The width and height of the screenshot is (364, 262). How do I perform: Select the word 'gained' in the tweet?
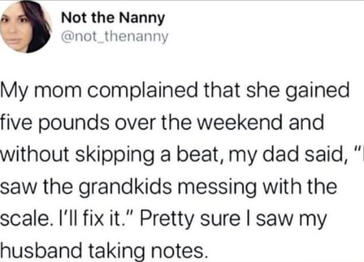pos(317,91)
